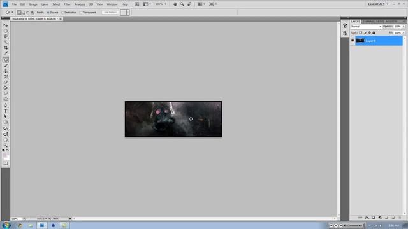The height and width of the screenshot is (229, 408).
Task: Select the Eraser tool
Action: click(x=6, y=82)
